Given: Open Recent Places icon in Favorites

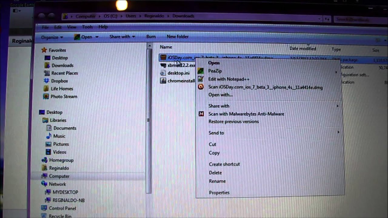Looking at the screenshot, I should [47, 73].
